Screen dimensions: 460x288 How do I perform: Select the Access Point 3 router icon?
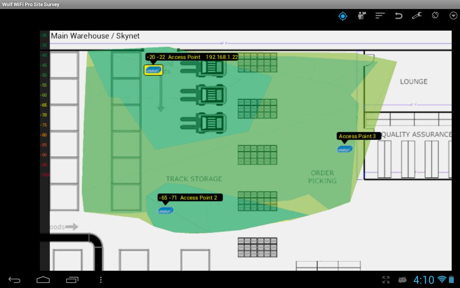345,149
